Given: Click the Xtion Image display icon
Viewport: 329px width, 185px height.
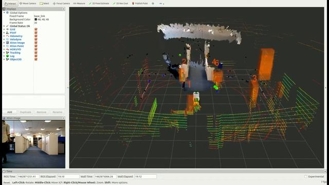Looking at the screenshot, I should [x=8, y=43].
